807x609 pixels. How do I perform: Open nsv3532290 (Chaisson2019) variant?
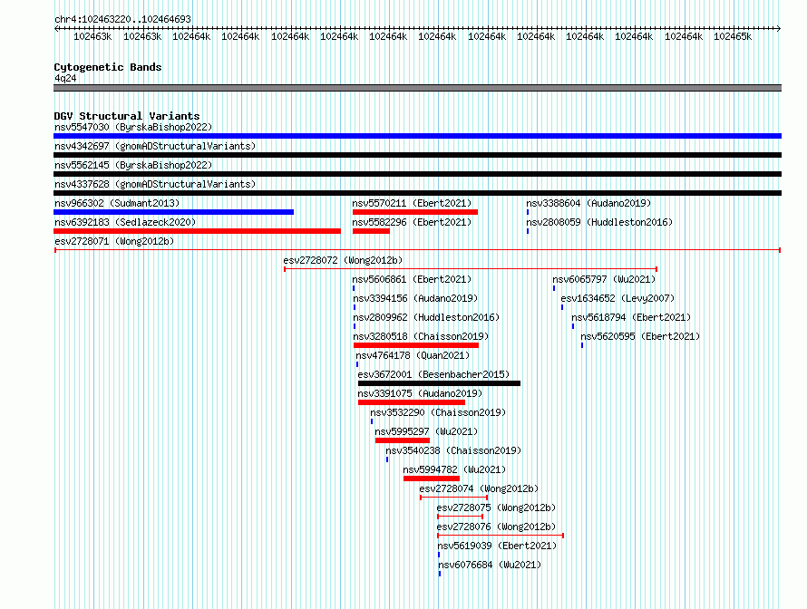(x=438, y=412)
